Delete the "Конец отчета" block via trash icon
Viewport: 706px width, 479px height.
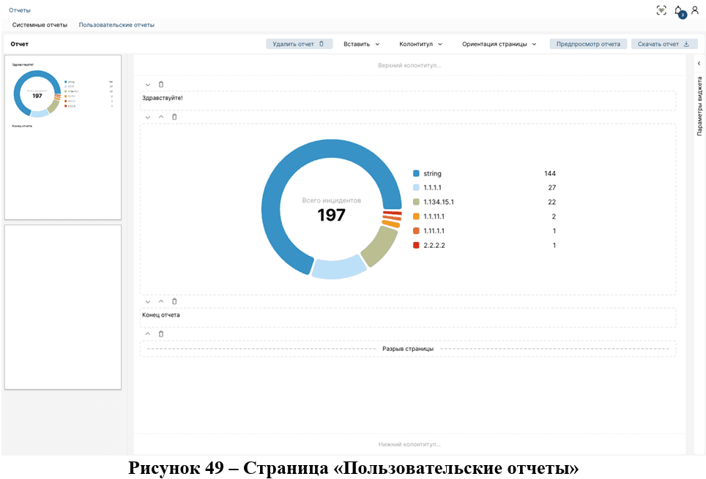174,301
